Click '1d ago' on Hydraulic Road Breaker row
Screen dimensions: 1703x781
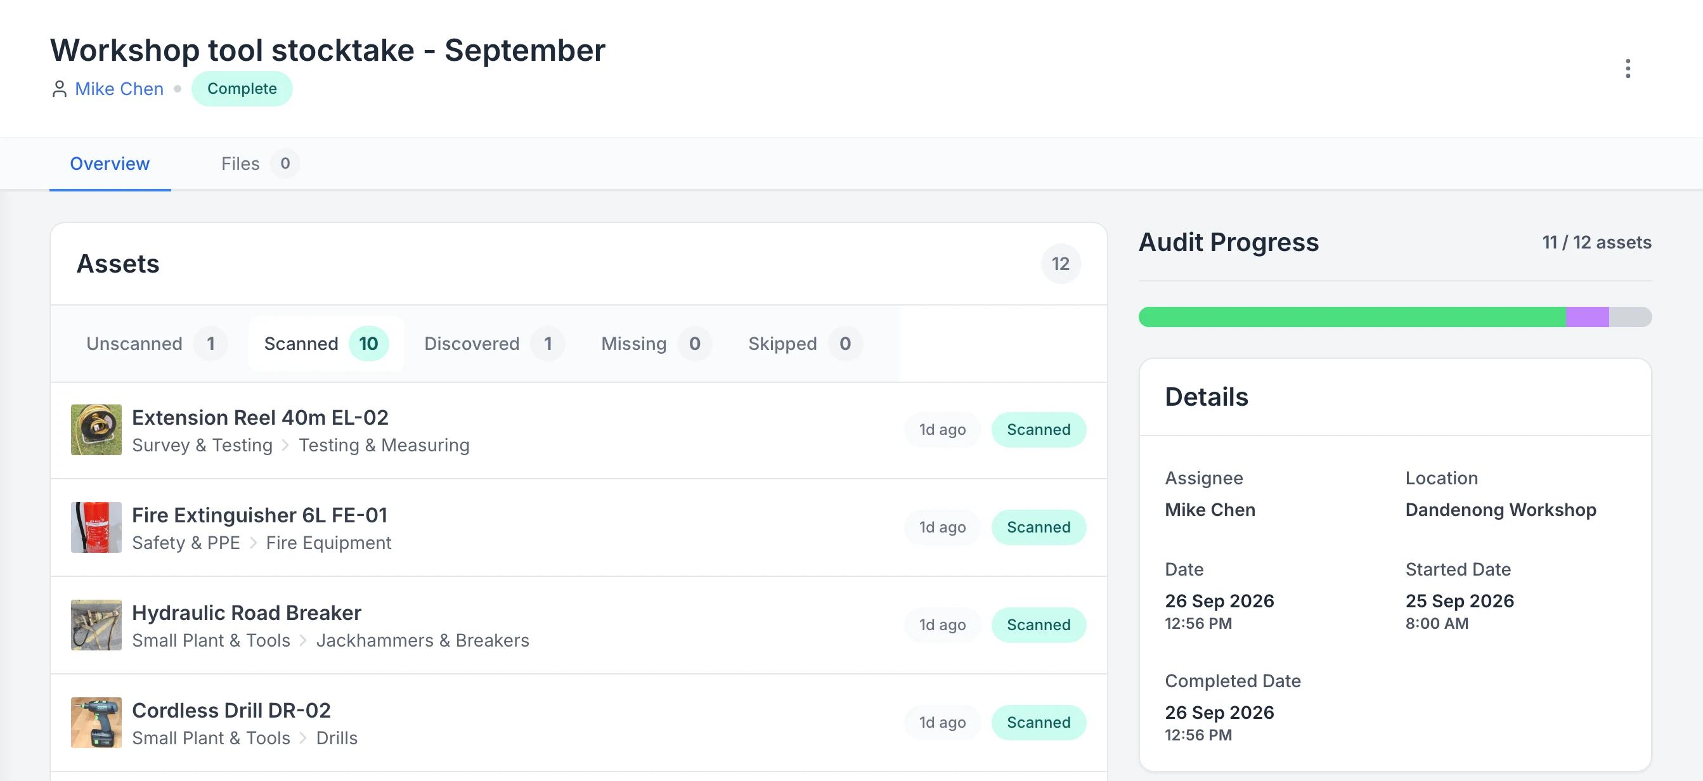click(942, 625)
